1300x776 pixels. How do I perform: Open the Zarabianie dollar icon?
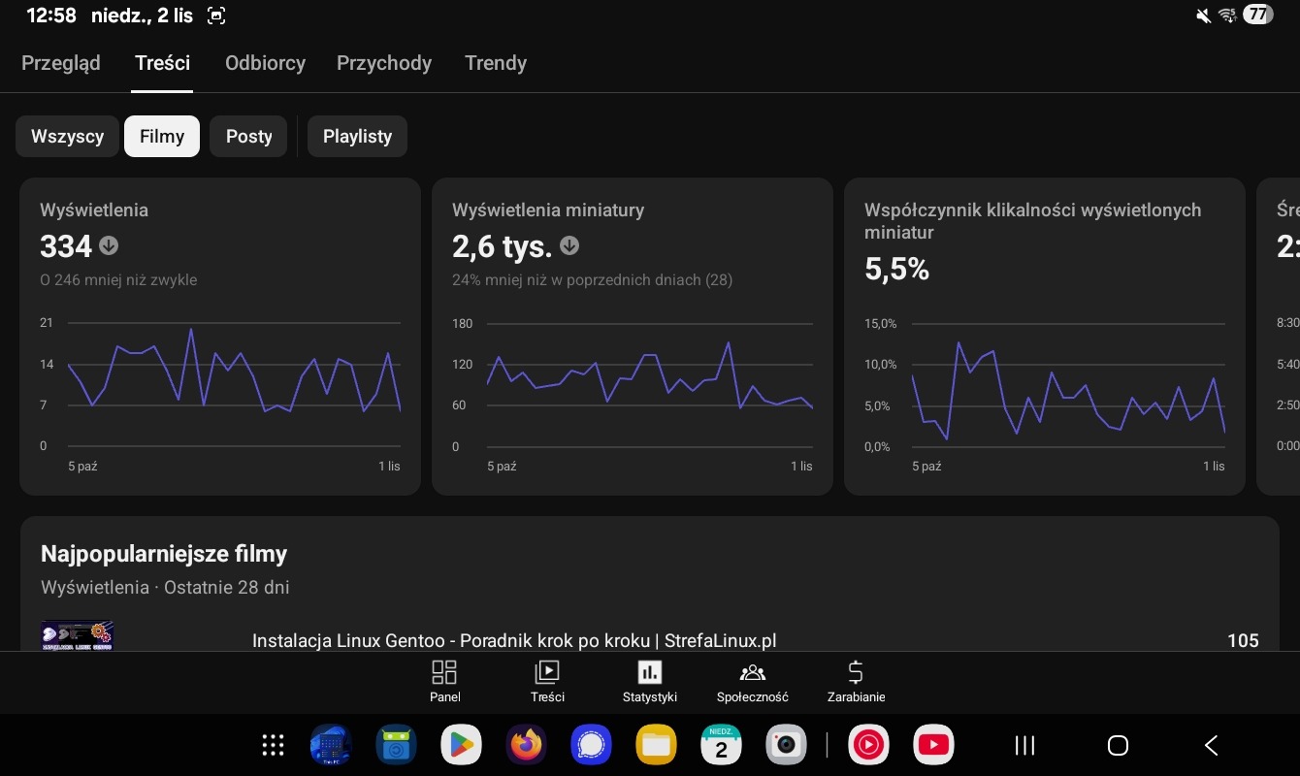(x=856, y=673)
